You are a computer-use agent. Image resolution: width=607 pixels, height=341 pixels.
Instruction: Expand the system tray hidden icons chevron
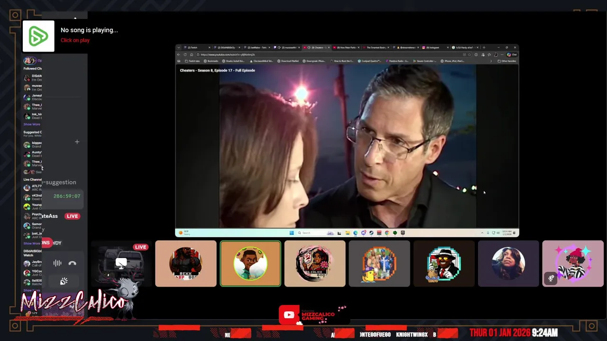(482, 233)
